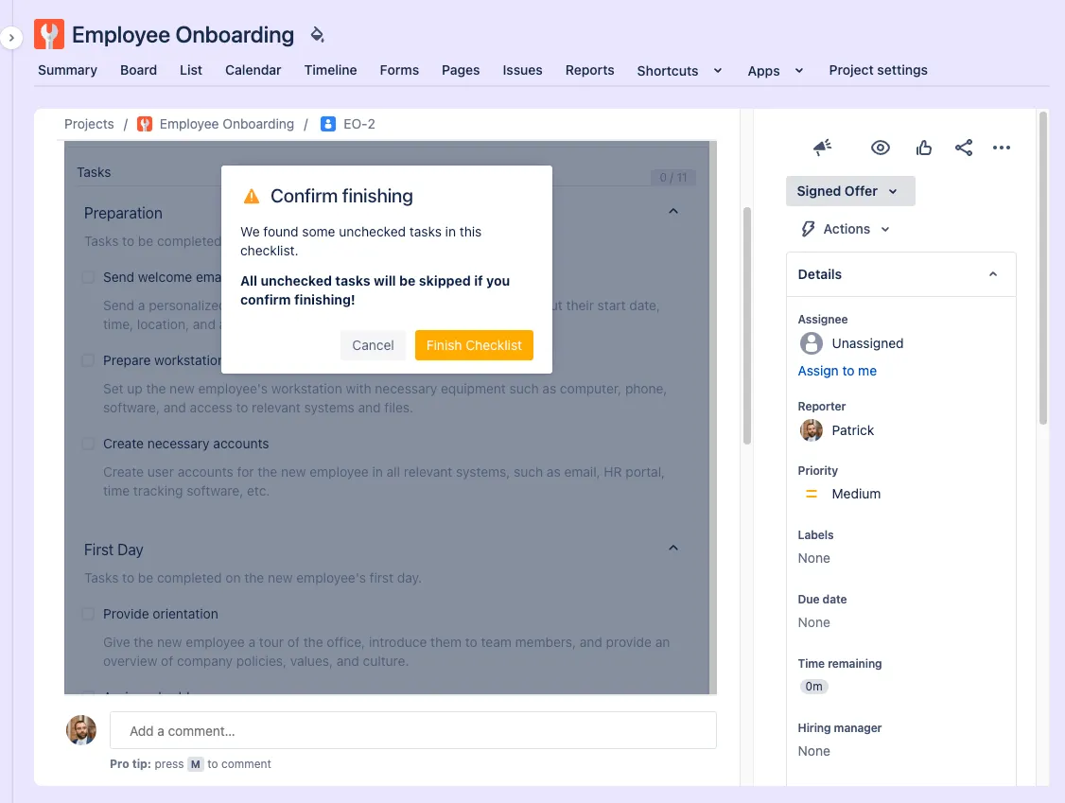Cancel the confirm finishing dialog
The image size is (1065, 803).
373,345
